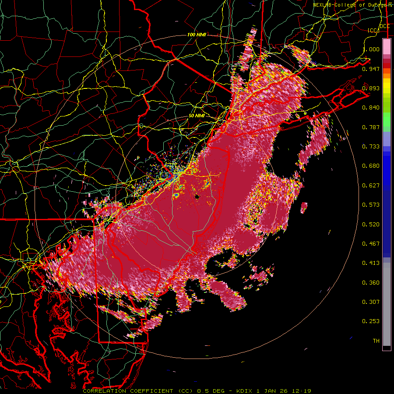Image resolution: width=394 pixels, height=394 pixels.
Task: Select the 0.360 legend value
Action: (371, 283)
